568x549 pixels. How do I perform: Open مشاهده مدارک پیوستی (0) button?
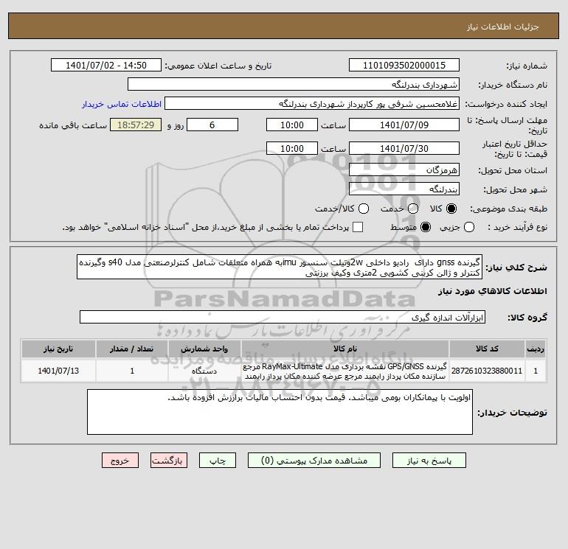click(x=314, y=461)
